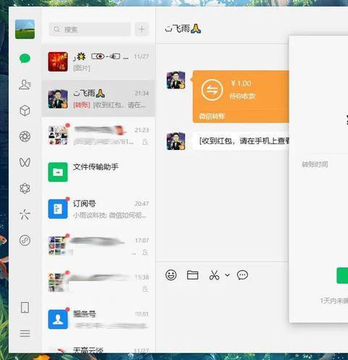Open chat history bubble icon
This screenshot has width=348, height=360.
(x=242, y=275)
